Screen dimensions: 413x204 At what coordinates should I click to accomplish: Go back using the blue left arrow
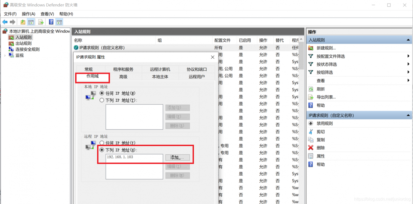click(x=5, y=22)
